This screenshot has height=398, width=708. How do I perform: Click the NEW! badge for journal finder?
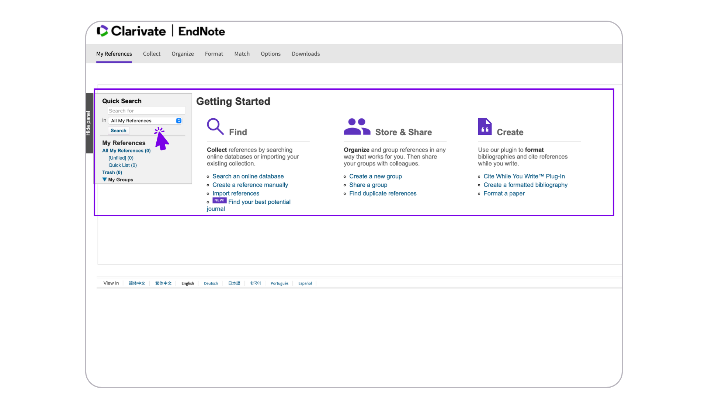point(219,200)
